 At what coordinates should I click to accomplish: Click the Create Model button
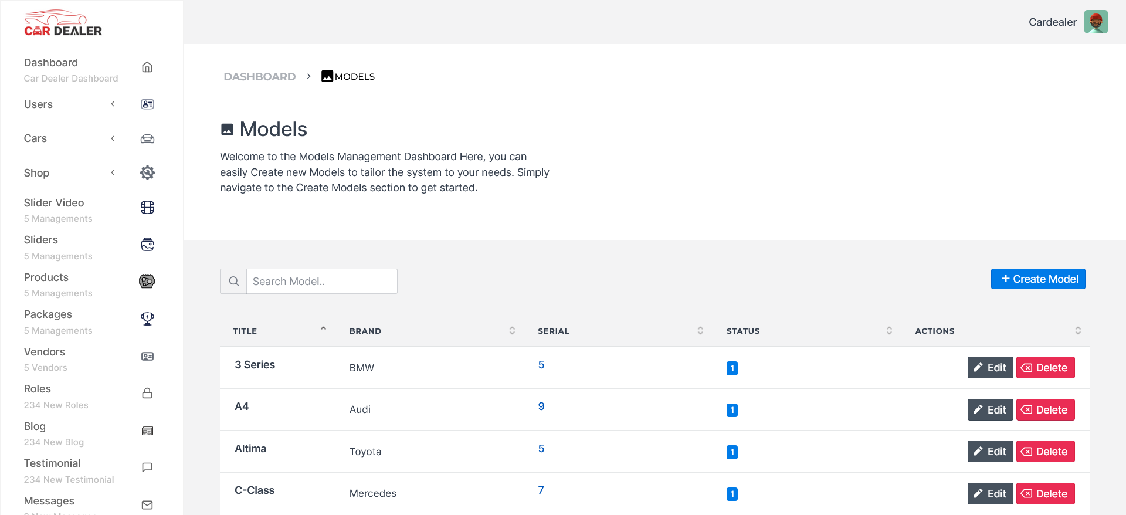(1038, 279)
